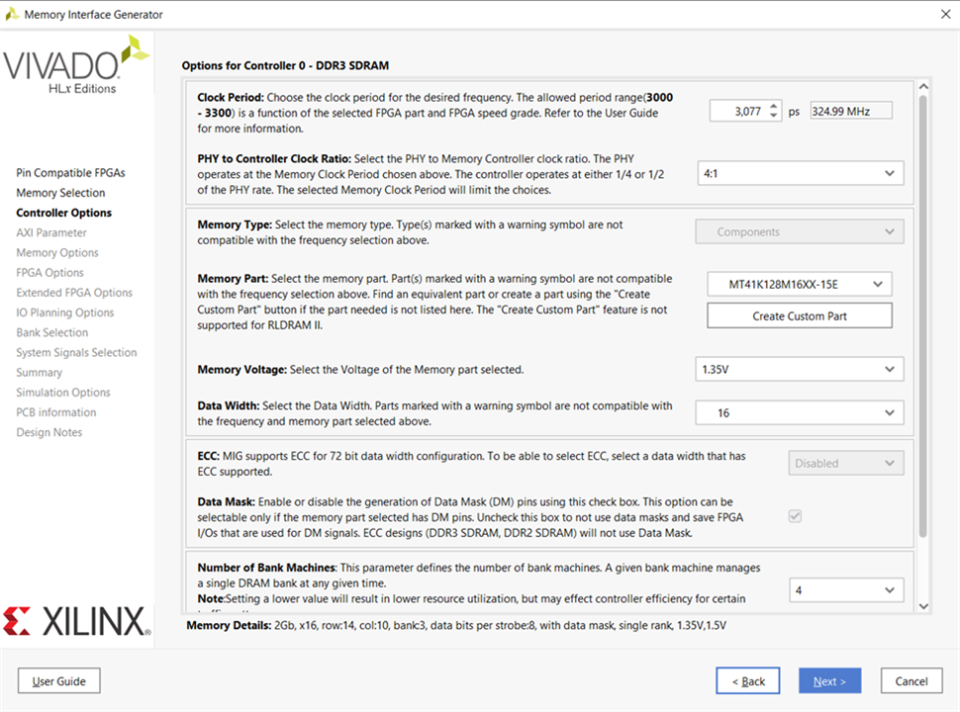960x712 pixels.
Task: Proceed with the Next button
Action: [x=829, y=680]
